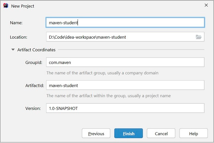The image size is (214, 143).
Task: Cancel the new project wizard
Action: tap(161, 133)
